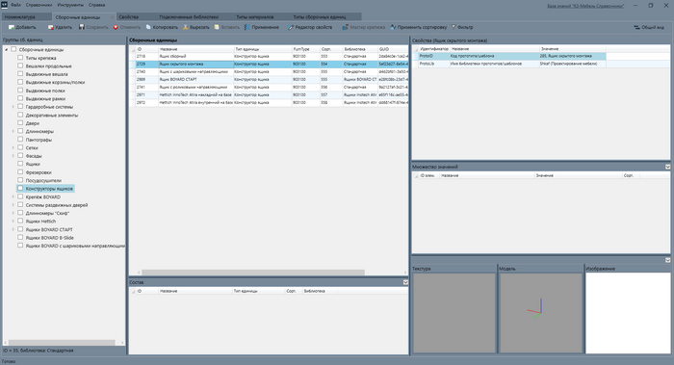Select row 'Ящик BOYARD СТАРТ' ID 2909

[x=270, y=80]
